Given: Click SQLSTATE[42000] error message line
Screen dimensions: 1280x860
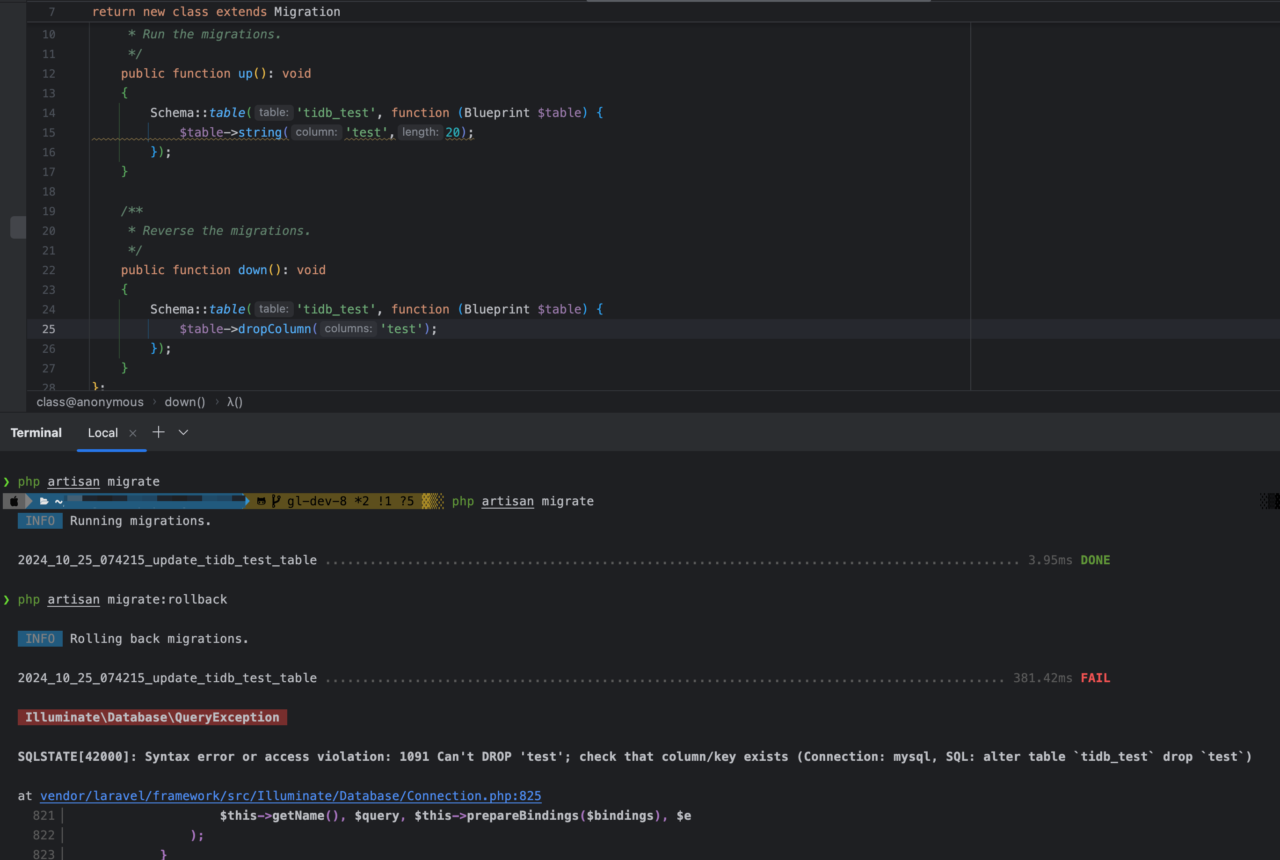Looking at the screenshot, I should 634,756.
